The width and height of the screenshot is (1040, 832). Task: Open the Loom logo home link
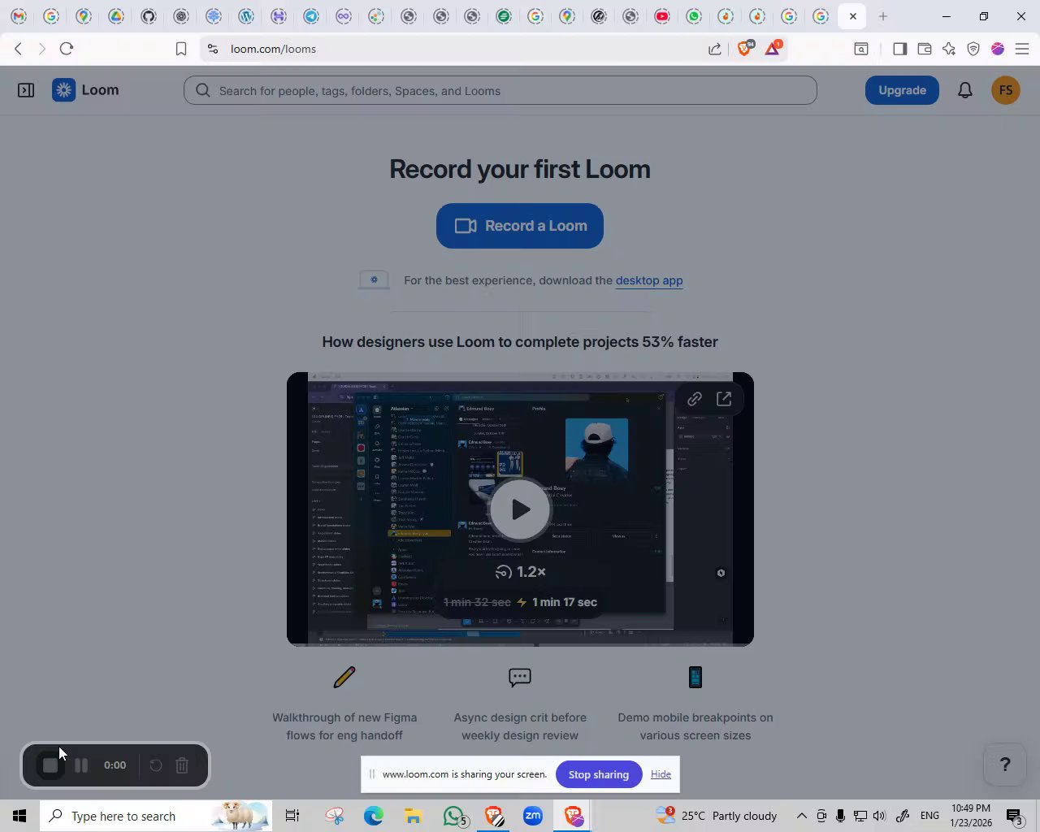tap(85, 90)
